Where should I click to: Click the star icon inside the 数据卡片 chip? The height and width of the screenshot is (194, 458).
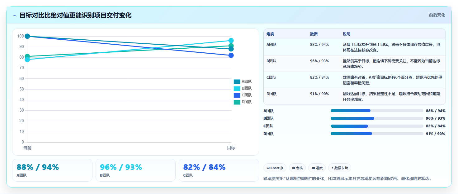pos(332,168)
